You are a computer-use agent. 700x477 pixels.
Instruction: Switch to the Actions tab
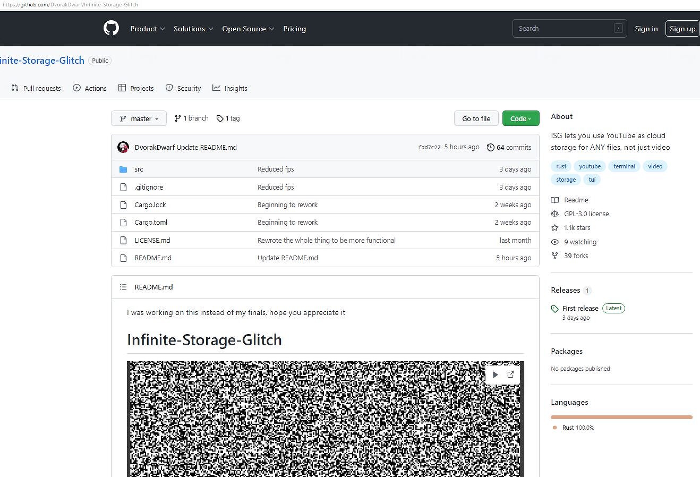click(90, 88)
